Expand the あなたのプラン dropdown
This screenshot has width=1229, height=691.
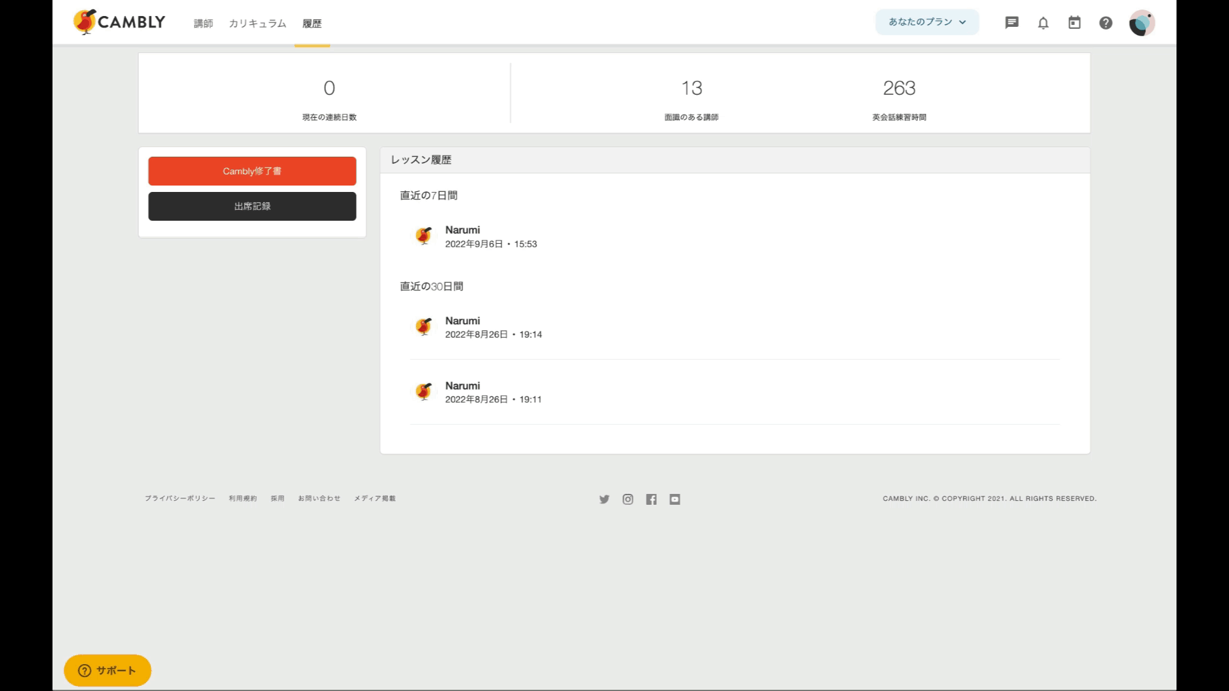[927, 22]
